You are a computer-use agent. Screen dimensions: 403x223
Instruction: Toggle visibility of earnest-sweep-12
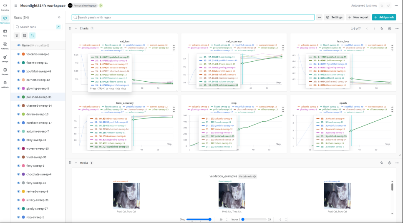tap(18, 80)
